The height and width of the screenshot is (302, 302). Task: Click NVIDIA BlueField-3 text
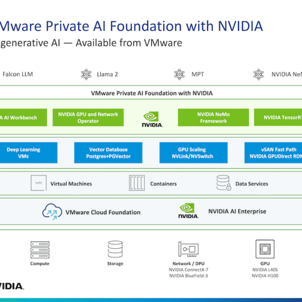[188, 276]
